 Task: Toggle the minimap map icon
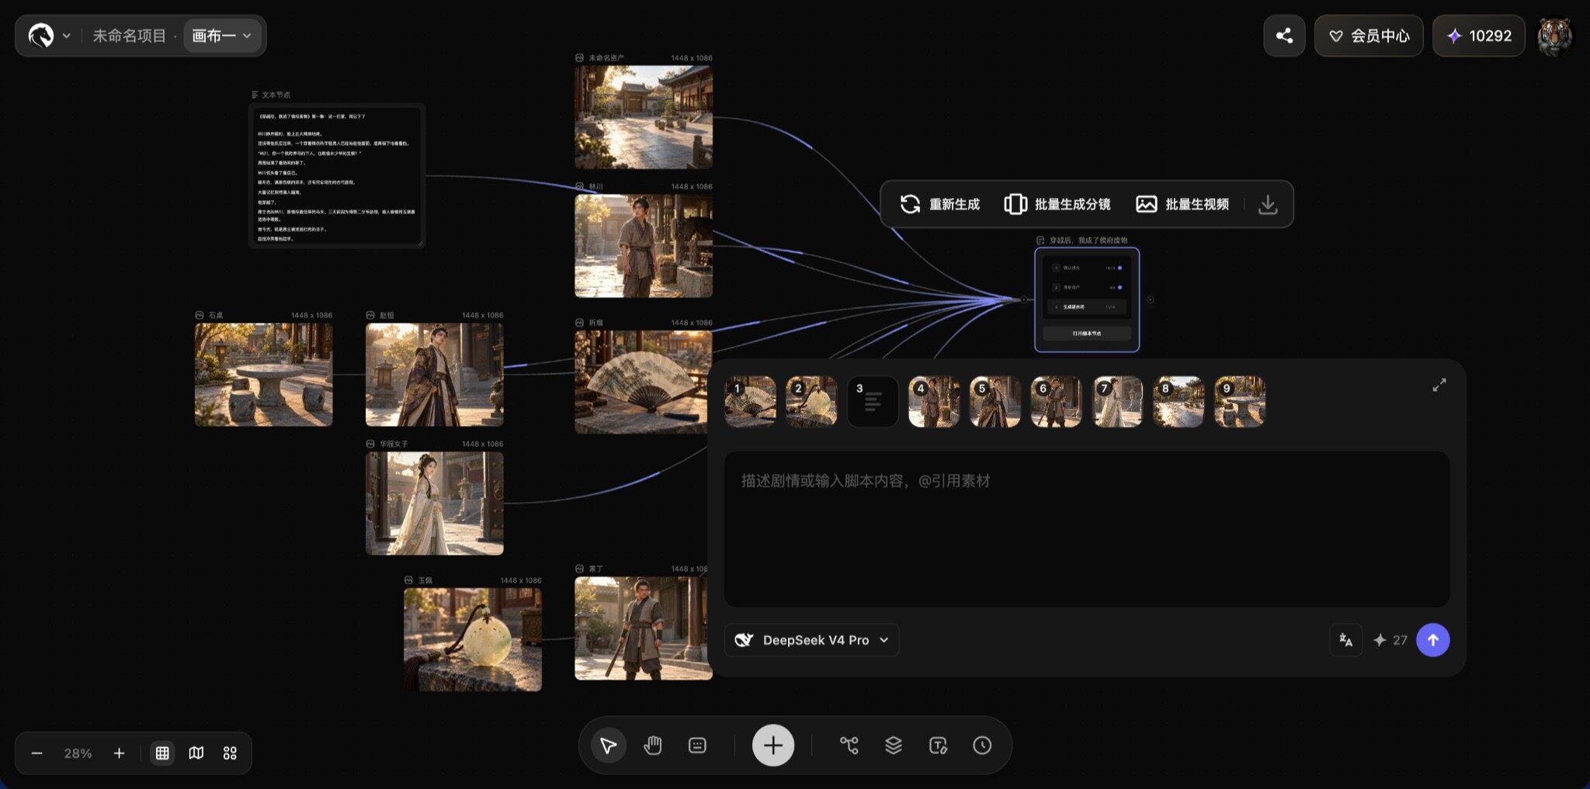[196, 753]
